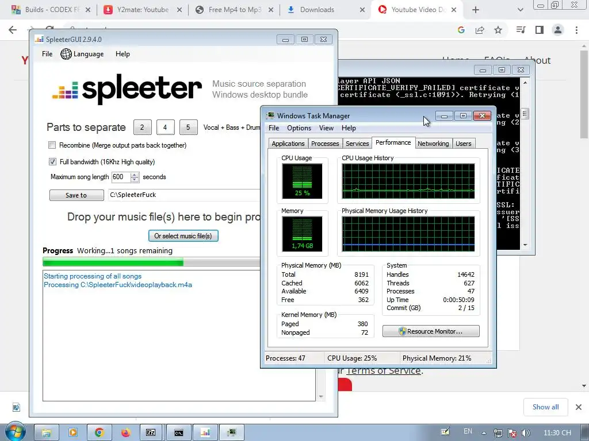Open the SpleeterGUI File menu
Screen dimensions: 589x441
[x=47, y=54]
